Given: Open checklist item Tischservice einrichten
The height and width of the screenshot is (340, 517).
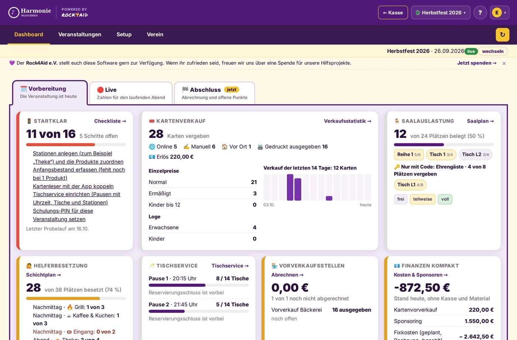Looking at the screenshot, I should tap(76, 198).
